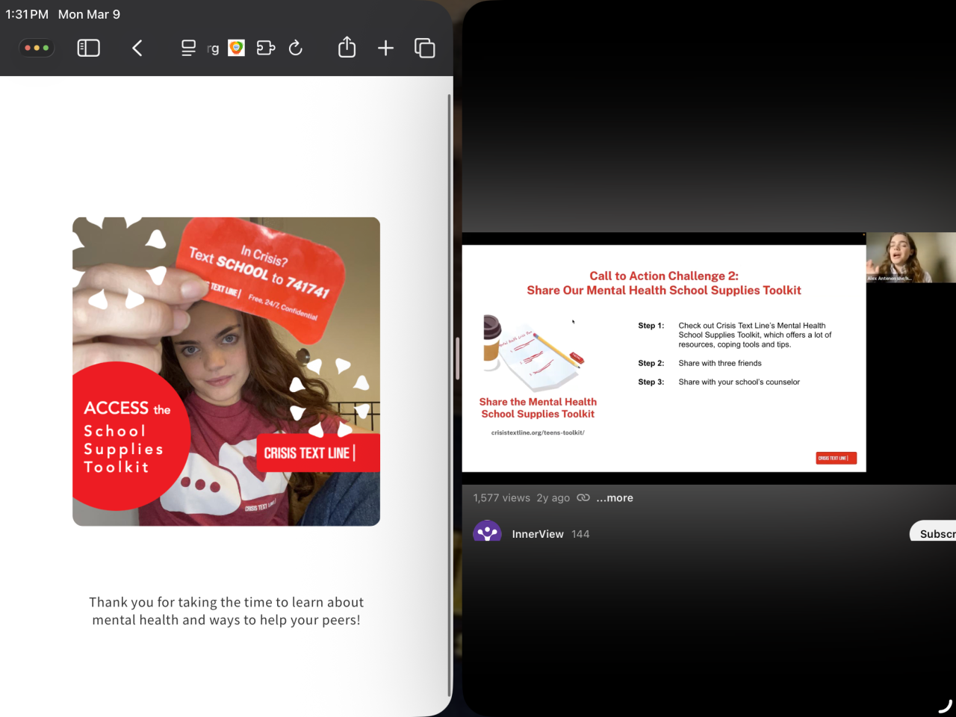Add a new browser tab
The width and height of the screenshot is (956, 717).
coord(385,48)
